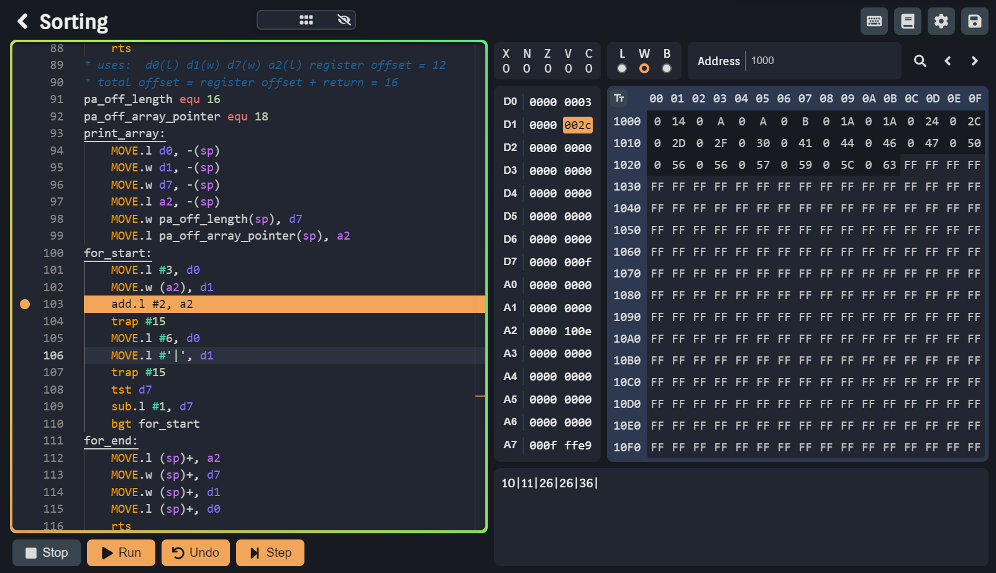Toggle breakpoint dot on line 103
Screen dimensions: 996x573
click(x=25, y=304)
